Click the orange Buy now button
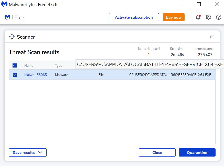Screen dimensions: 224x166 coord(174,17)
